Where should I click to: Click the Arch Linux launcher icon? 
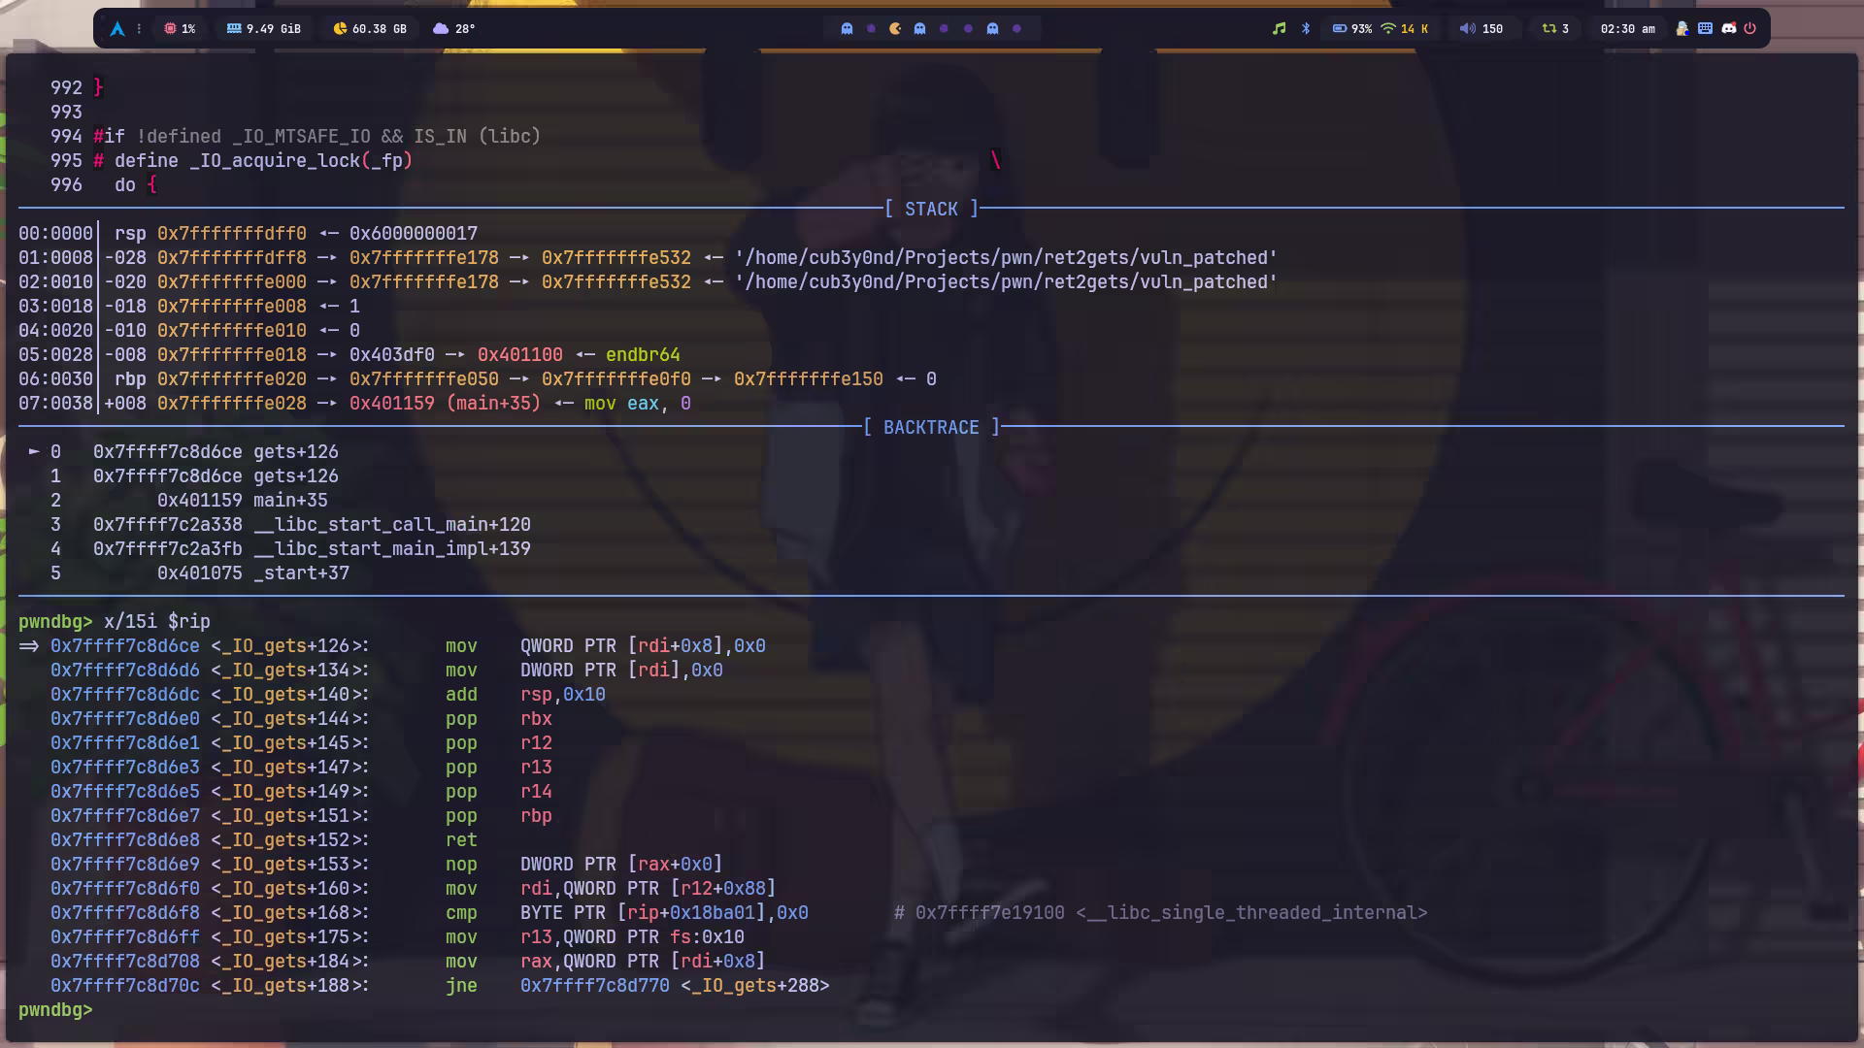pyautogui.click(x=117, y=29)
